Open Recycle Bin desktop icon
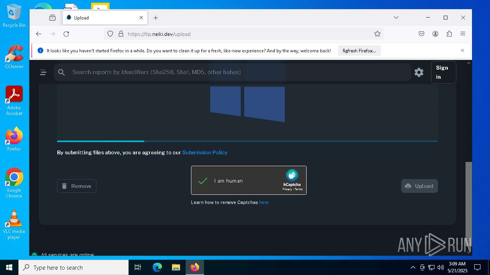The height and width of the screenshot is (275, 490). (x=14, y=16)
